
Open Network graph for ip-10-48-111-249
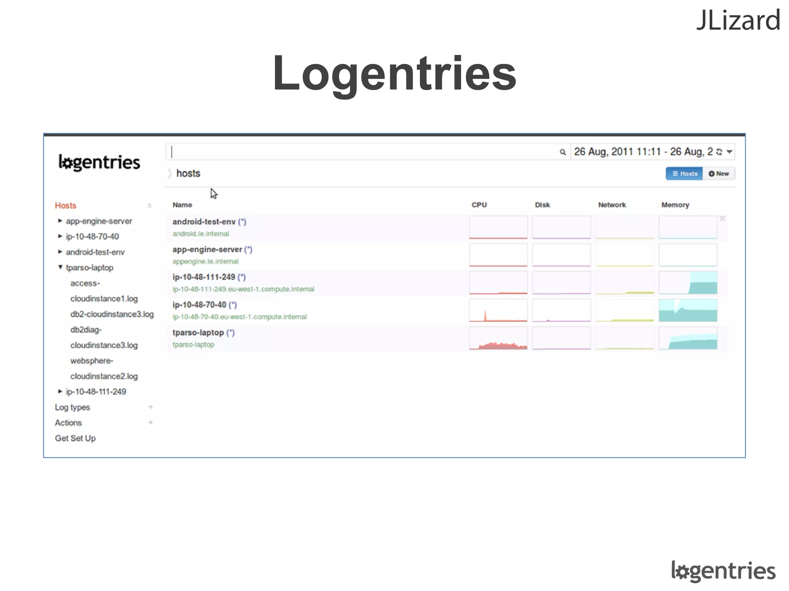pos(625,283)
